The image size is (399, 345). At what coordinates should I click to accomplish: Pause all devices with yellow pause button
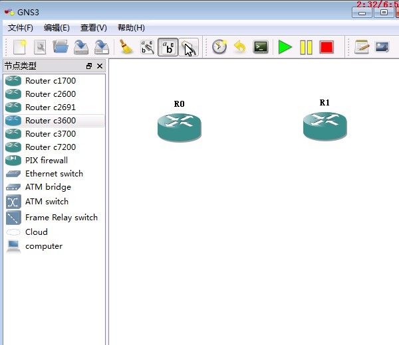pyautogui.click(x=306, y=47)
